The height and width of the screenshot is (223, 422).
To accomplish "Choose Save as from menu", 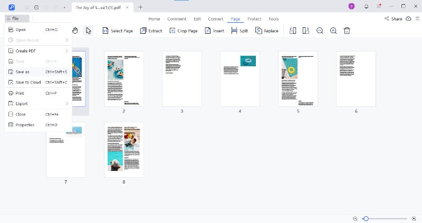I will pyautogui.click(x=38, y=72).
